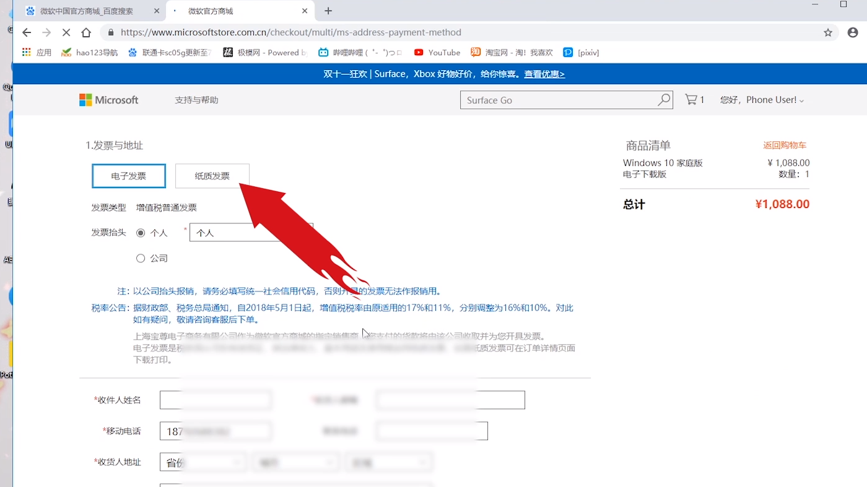Click the 数量: 1 text
Viewport: 867px width, 487px height.
tap(794, 175)
